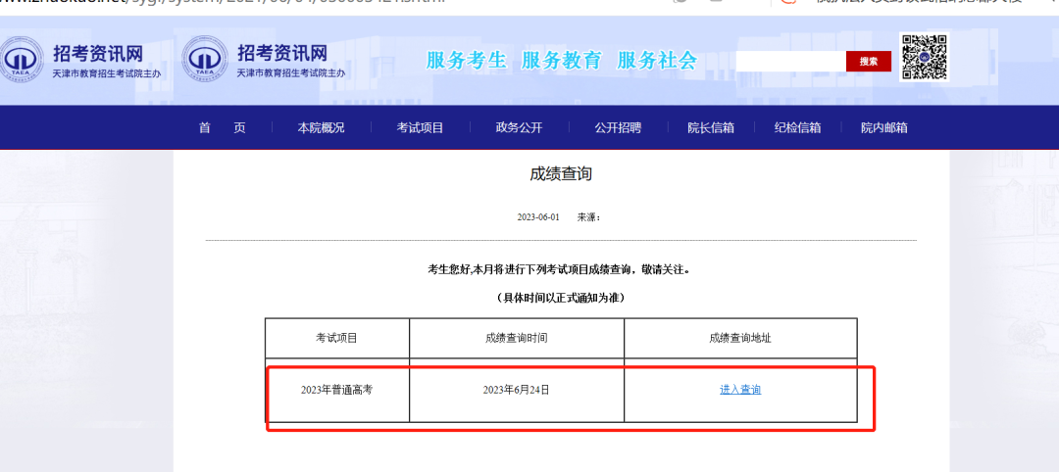Focus the search input box in header

click(791, 62)
